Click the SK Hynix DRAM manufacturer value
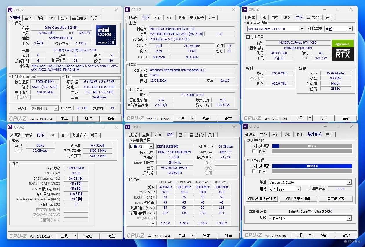The height and width of the screenshot is (247, 365). (x=175, y=162)
